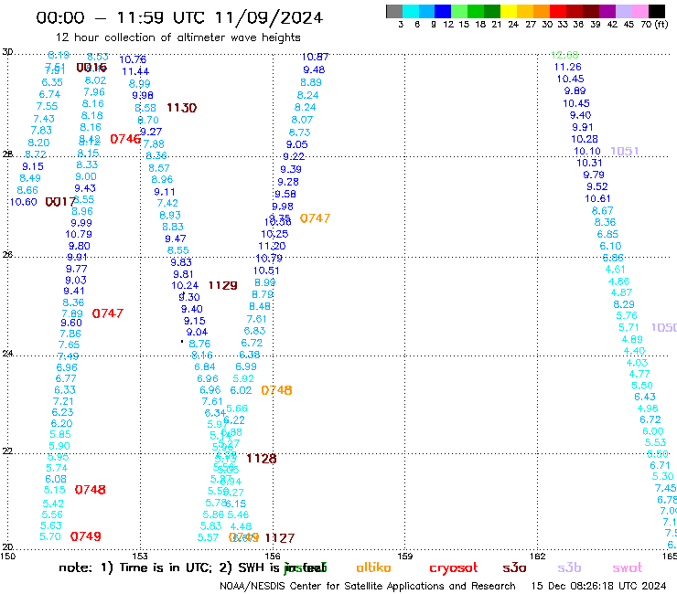Click the '153' longitude axis label
This screenshot has width=677, height=594.
click(x=140, y=557)
